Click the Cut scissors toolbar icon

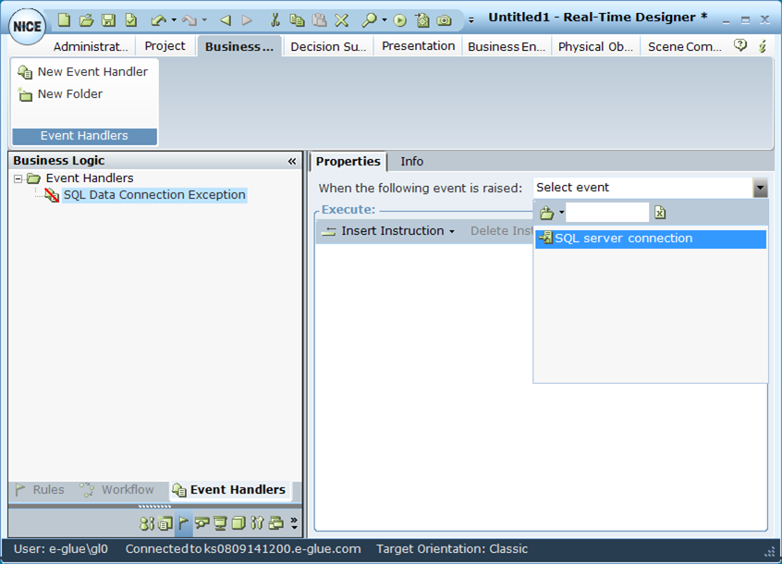click(x=275, y=19)
